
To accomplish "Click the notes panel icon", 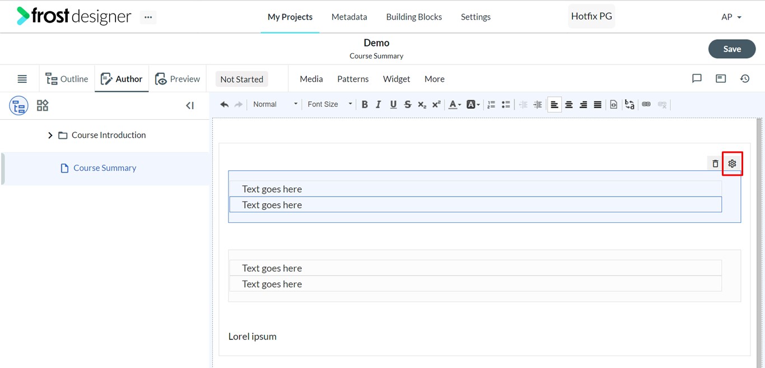I will [x=721, y=78].
